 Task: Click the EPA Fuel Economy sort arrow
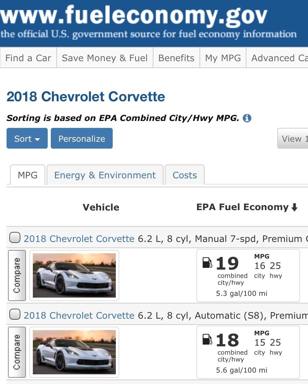click(294, 207)
